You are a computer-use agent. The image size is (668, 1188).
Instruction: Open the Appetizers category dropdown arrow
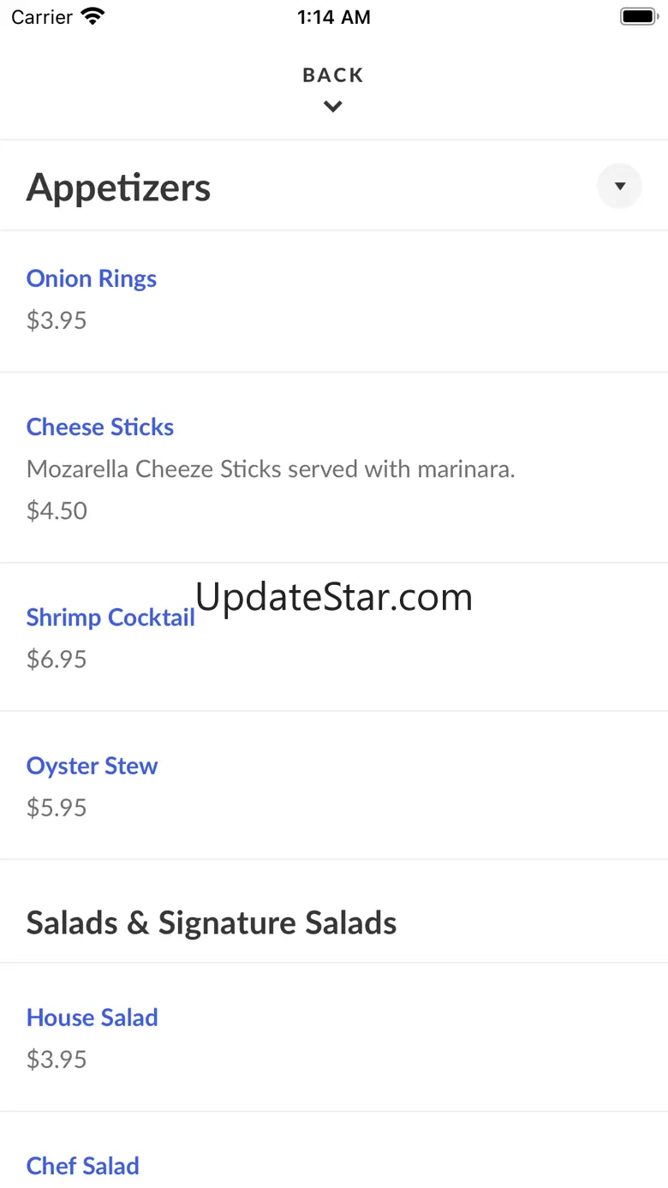(x=619, y=187)
